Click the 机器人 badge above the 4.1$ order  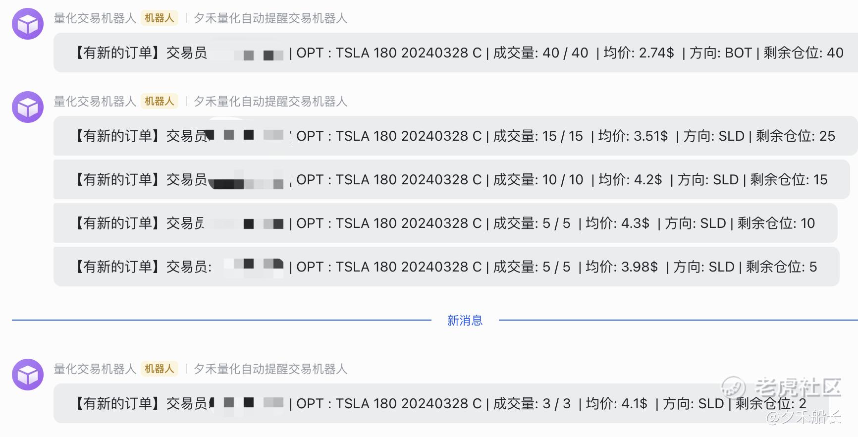tap(159, 369)
